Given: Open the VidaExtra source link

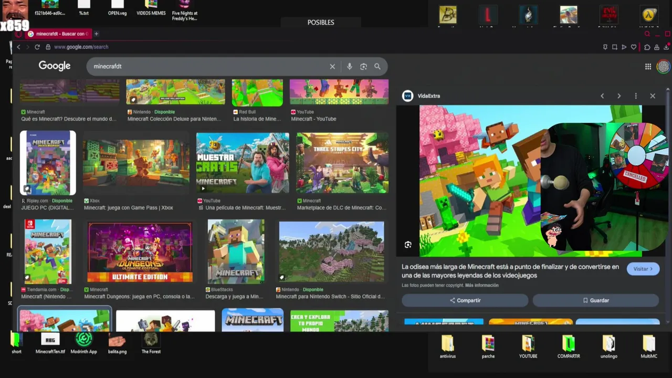Looking at the screenshot, I should coord(429,96).
